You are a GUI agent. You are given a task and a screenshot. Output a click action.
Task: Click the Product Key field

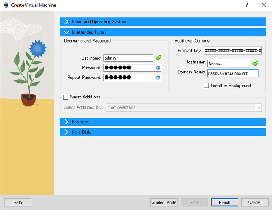[233, 50]
